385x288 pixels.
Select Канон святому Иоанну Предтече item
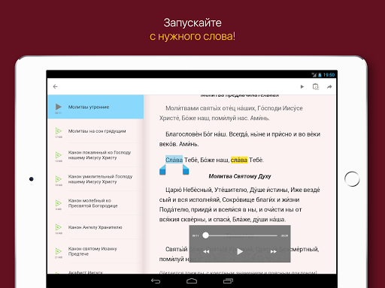(95, 251)
